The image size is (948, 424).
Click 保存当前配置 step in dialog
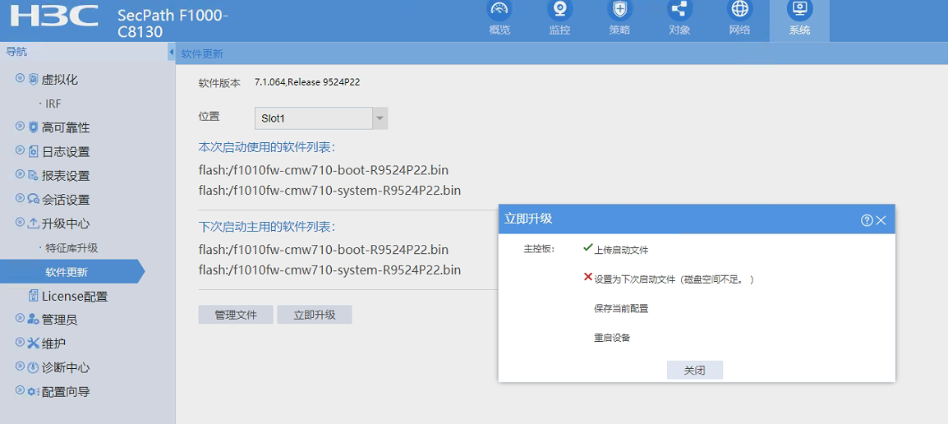click(x=621, y=308)
